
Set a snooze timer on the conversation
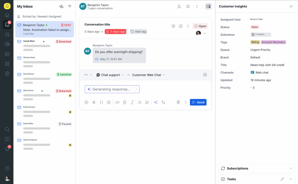[173, 26]
